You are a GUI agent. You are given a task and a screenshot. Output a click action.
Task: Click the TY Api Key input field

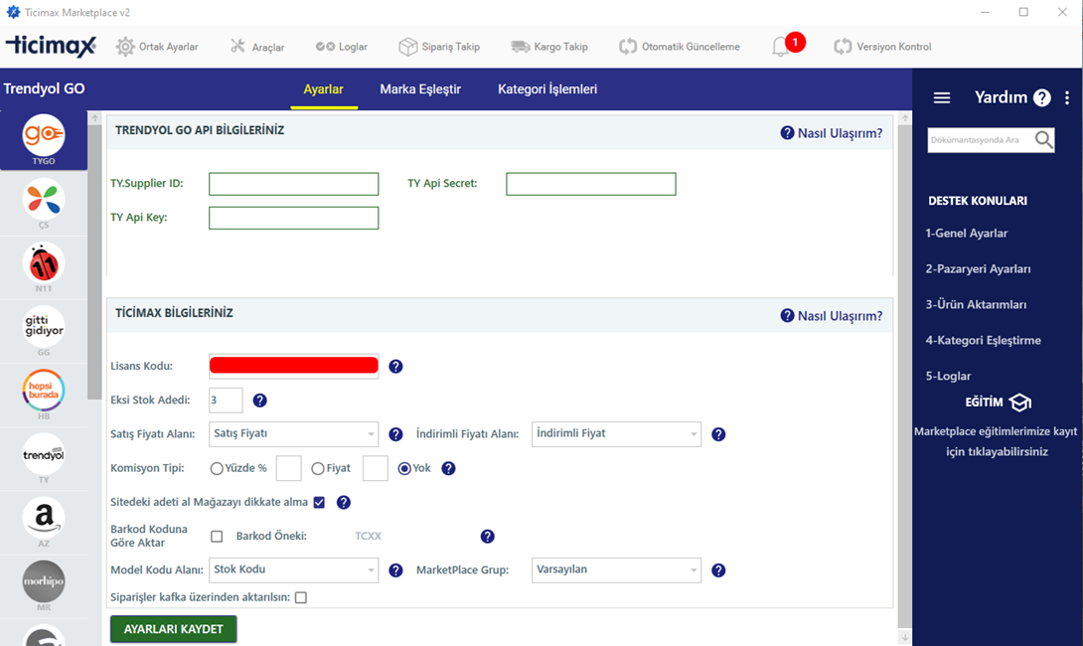(x=293, y=218)
